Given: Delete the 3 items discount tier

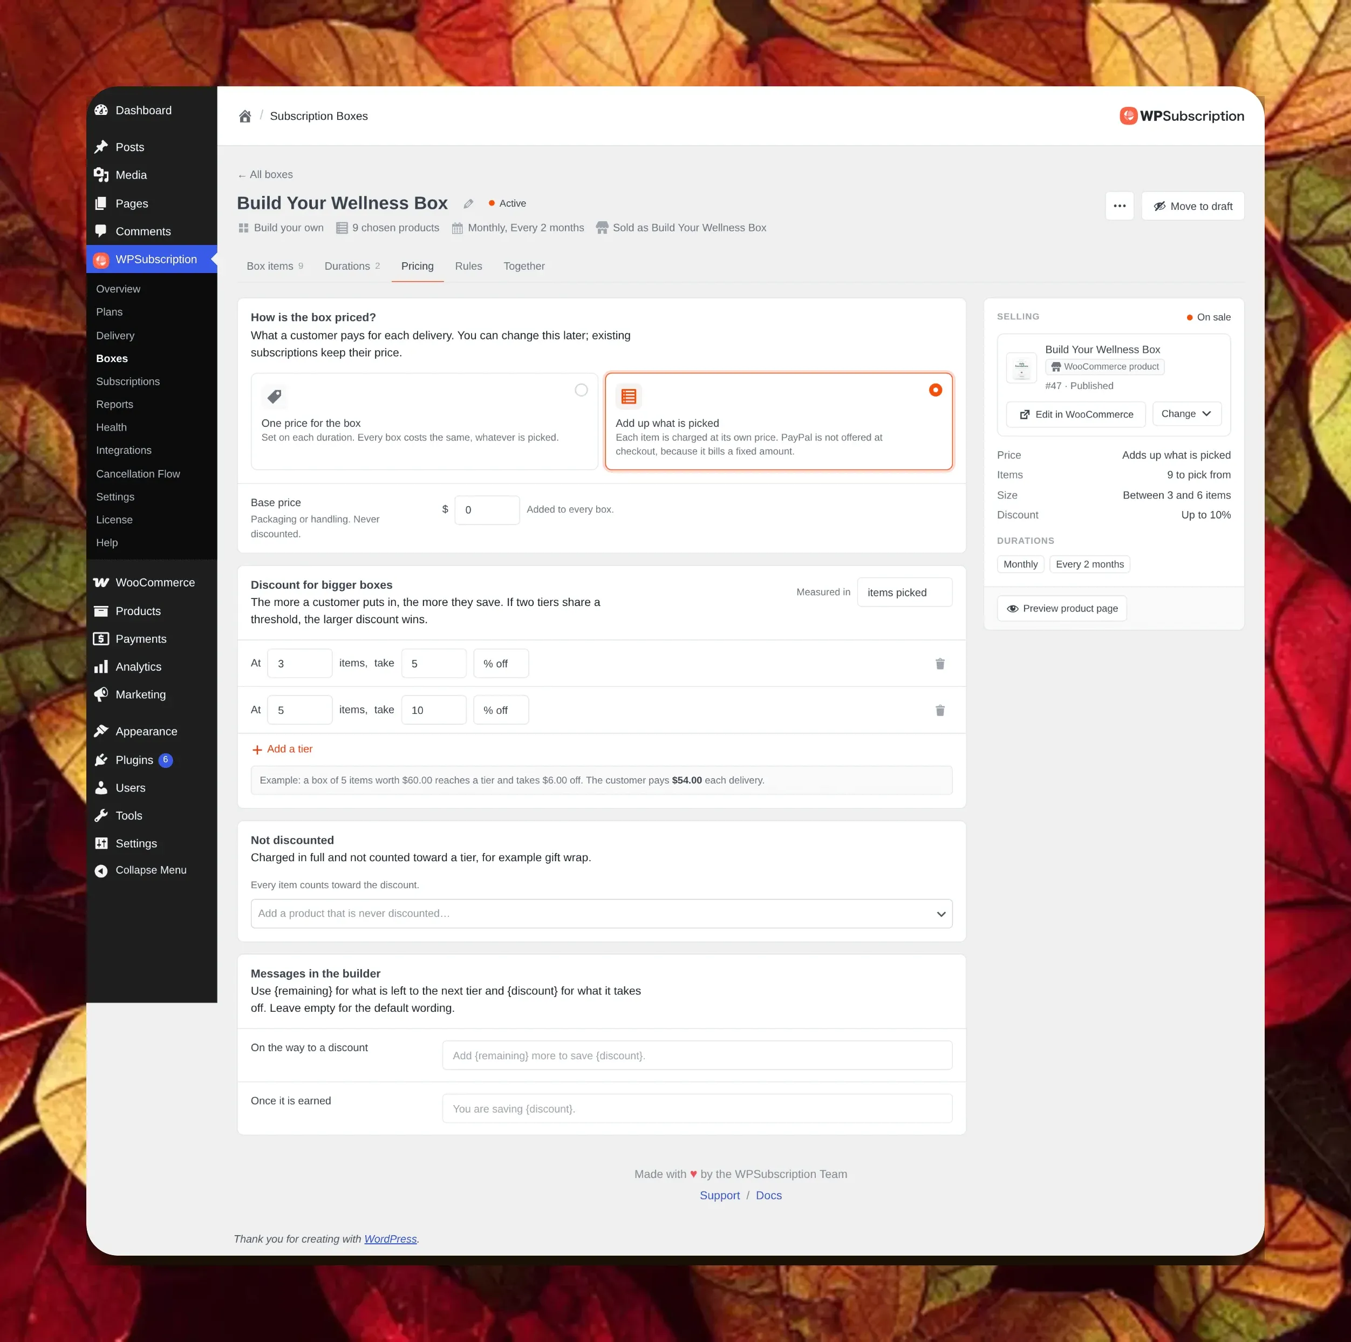Looking at the screenshot, I should [940, 663].
